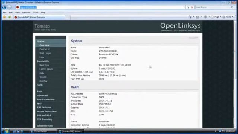Click the page vertical scrollbar
Screen dimensions: 238x134
[x=235, y=74]
